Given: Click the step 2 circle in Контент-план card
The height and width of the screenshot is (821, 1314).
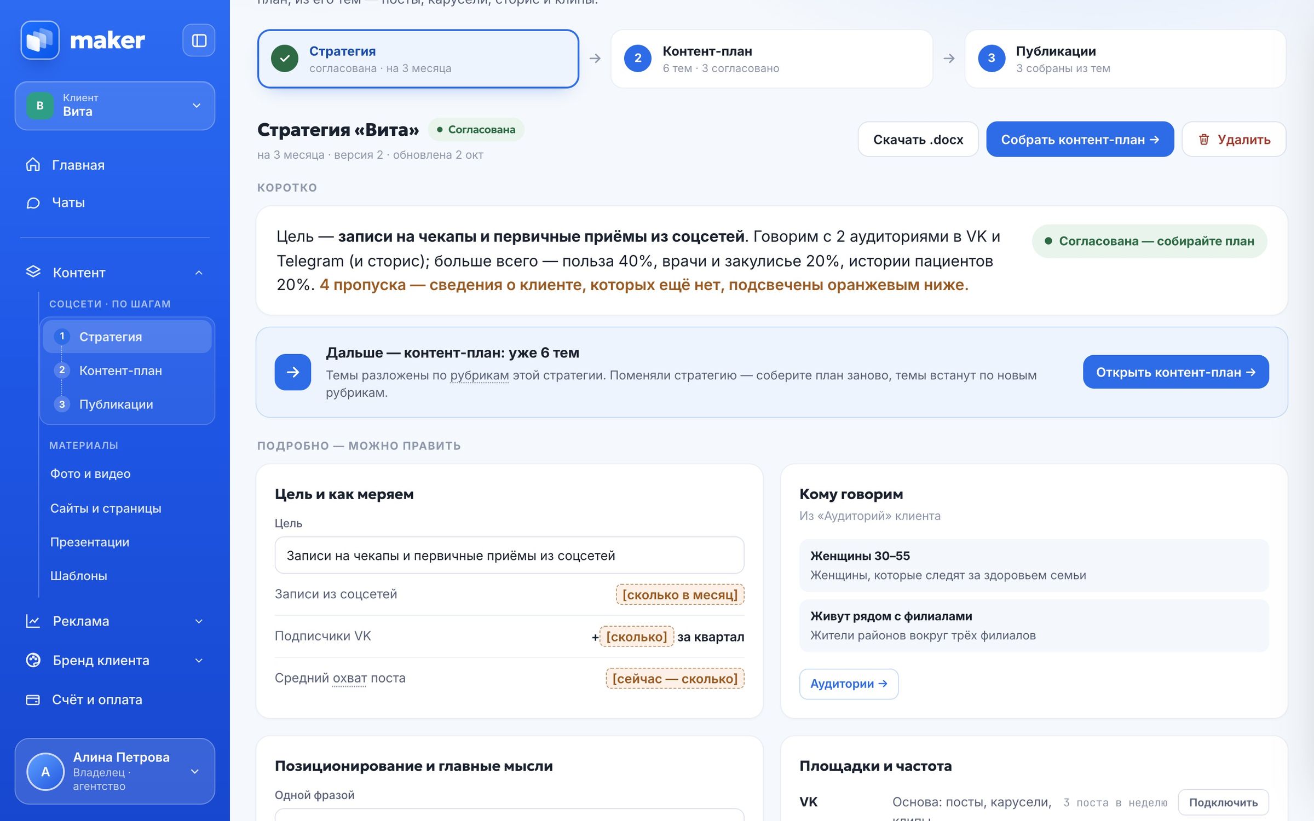Looking at the screenshot, I should coord(638,59).
